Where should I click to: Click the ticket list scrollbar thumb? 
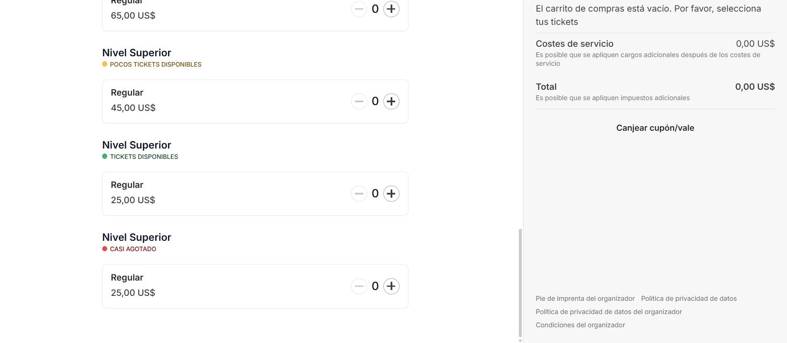tap(520, 283)
